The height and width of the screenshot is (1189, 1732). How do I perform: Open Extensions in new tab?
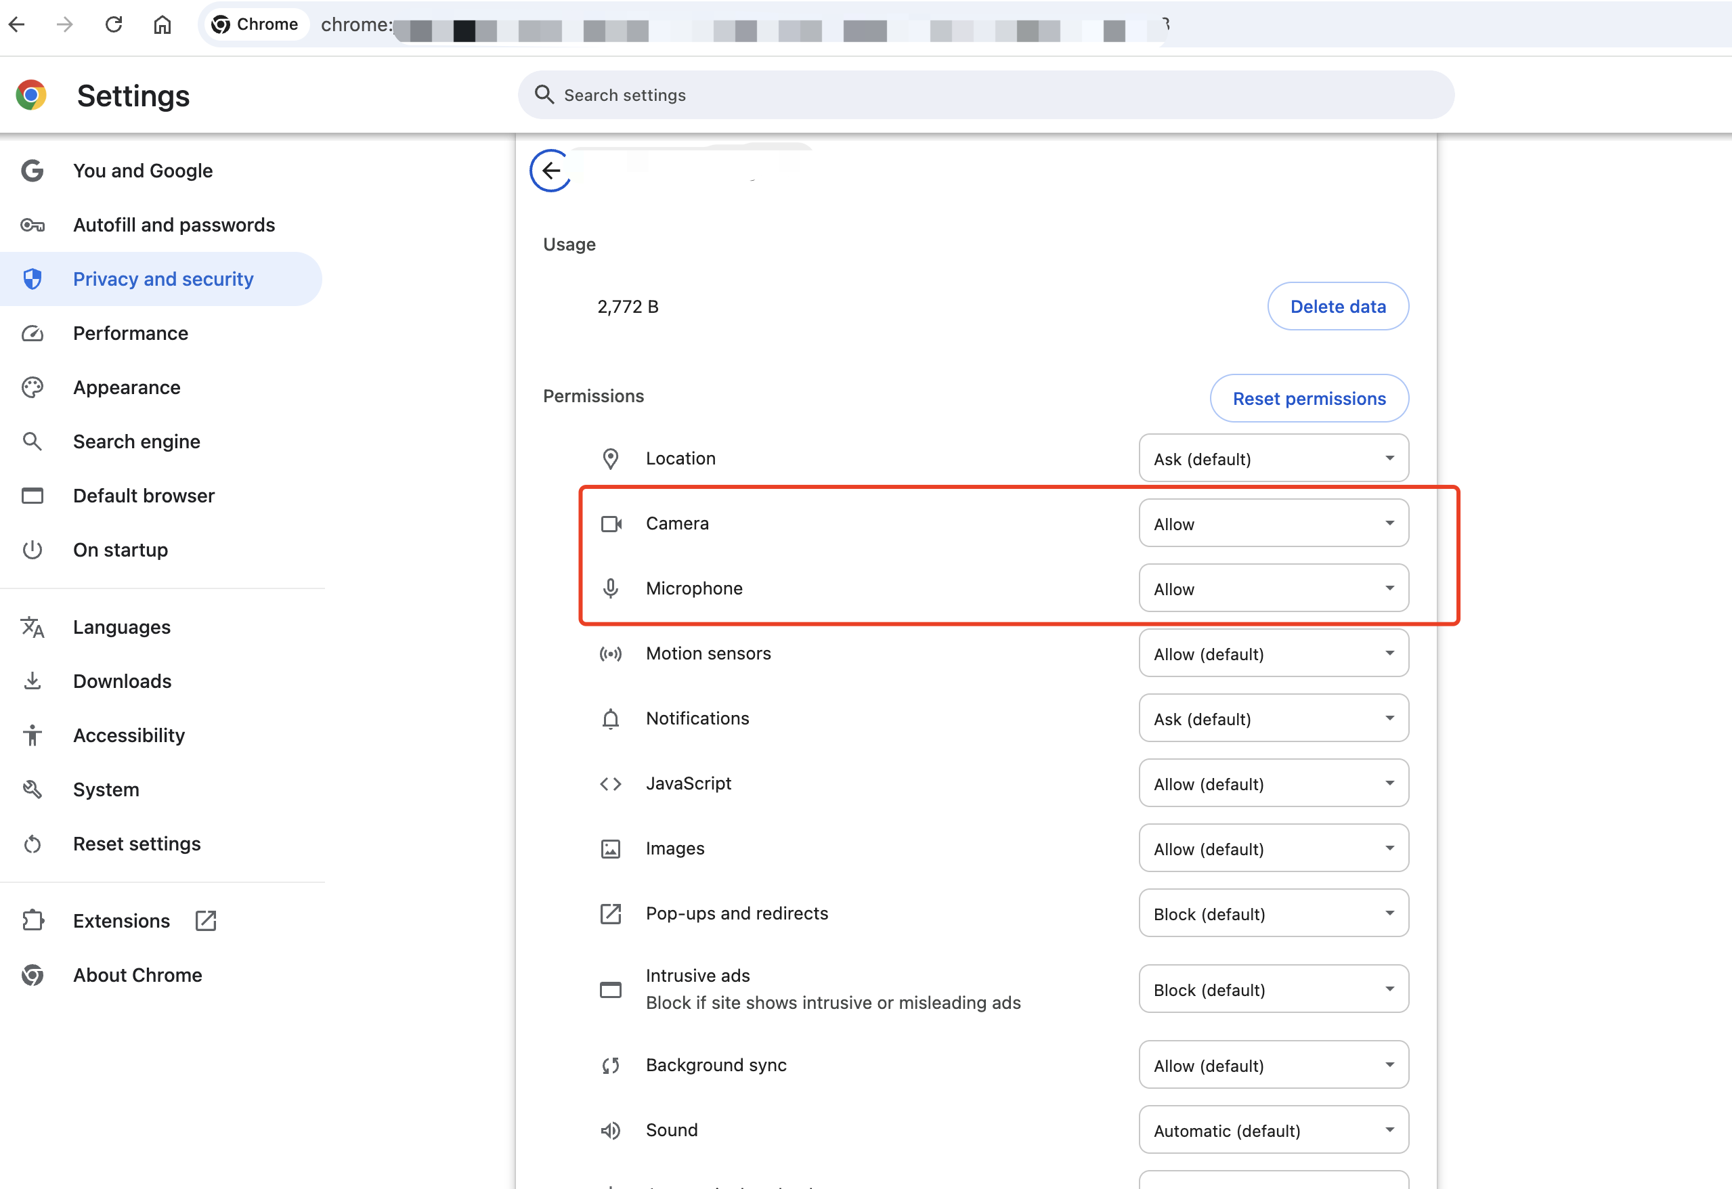[x=121, y=921]
